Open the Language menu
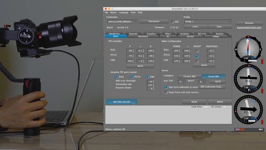The height and width of the screenshot is (150, 266). coord(123,12)
